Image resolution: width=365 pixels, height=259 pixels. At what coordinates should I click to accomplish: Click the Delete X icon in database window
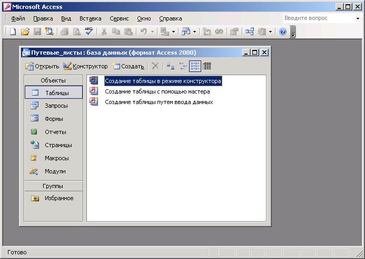155,66
